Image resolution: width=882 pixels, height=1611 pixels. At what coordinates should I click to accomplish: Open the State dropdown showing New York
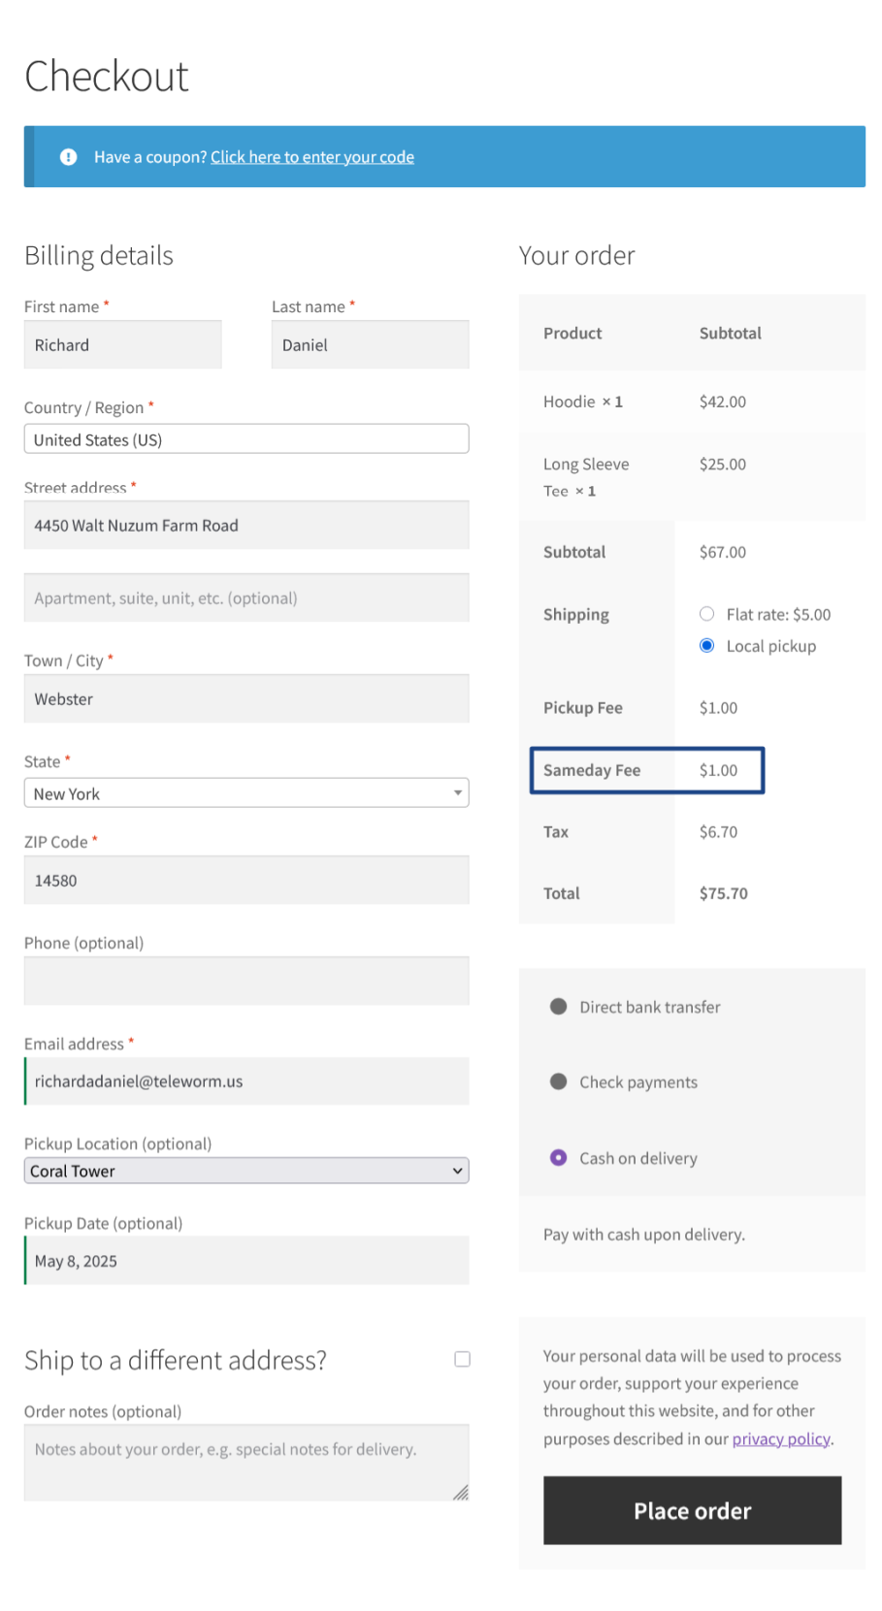pyautogui.click(x=246, y=793)
